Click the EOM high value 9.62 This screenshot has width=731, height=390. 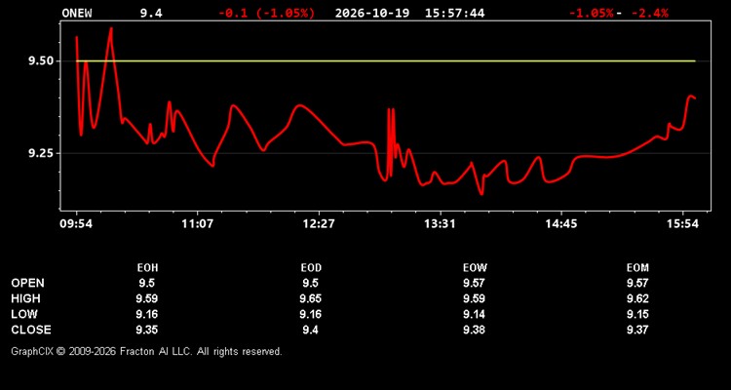pos(637,298)
